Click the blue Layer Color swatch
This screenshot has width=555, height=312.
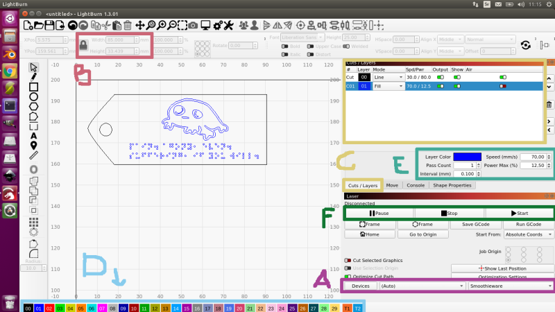coord(467,157)
